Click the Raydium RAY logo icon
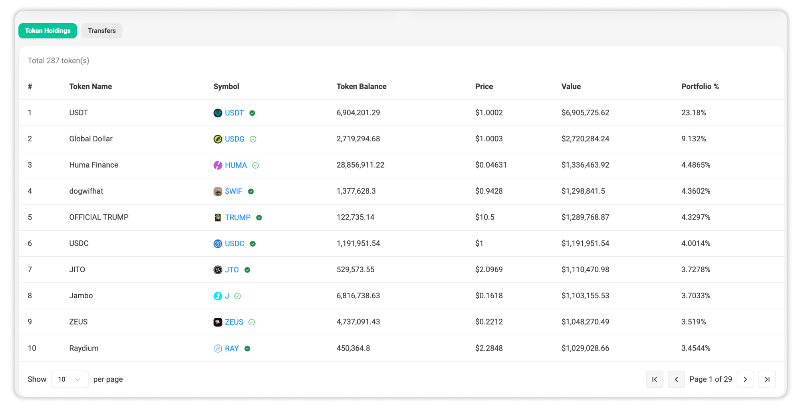802x408 pixels. coord(218,349)
